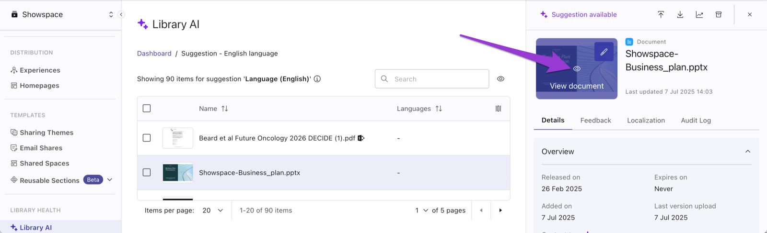Click the archive icon in panel header
This screenshot has width=767, height=233.
(x=719, y=14)
